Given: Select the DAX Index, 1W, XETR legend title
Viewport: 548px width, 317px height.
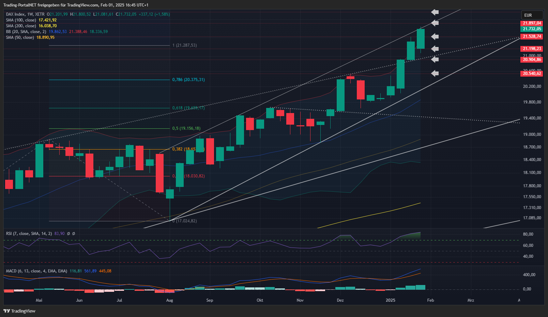Looking at the screenshot, I should [x=25, y=14].
